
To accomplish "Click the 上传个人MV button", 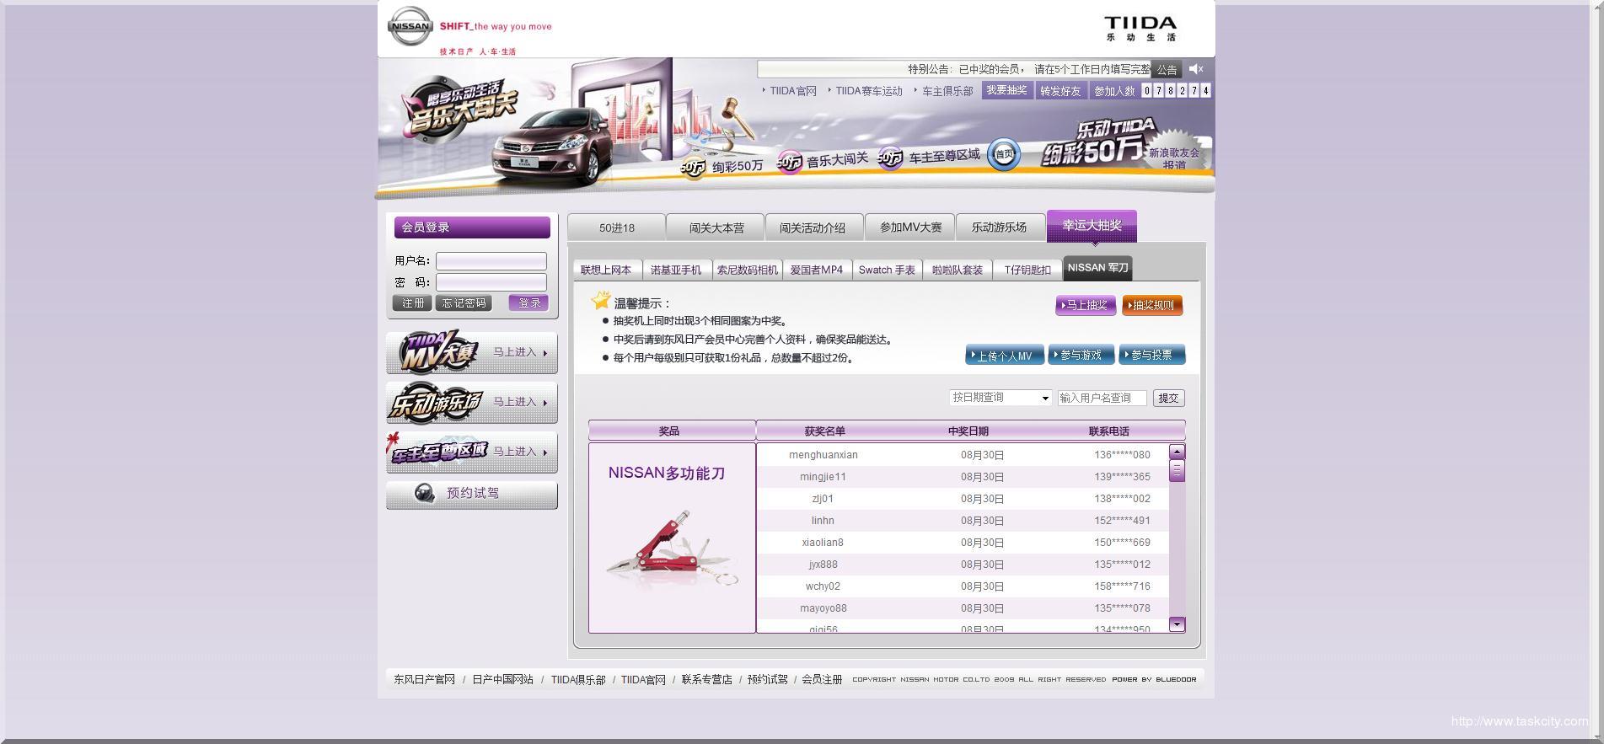I will pyautogui.click(x=1005, y=356).
